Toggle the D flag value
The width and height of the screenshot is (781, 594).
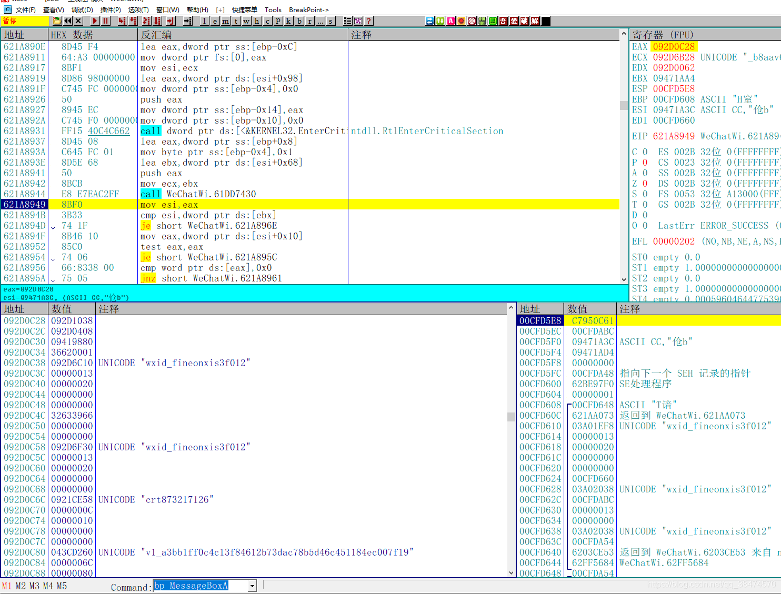(x=645, y=215)
